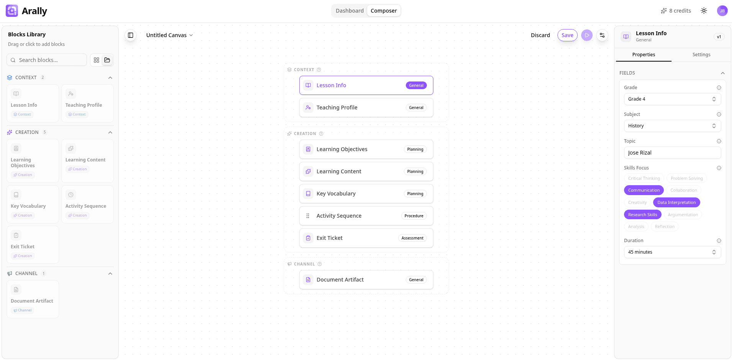The width and height of the screenshot is (732, 360).
Task: Click the Lesson Info book icon in panel header
Action: [x=626, y=36]
